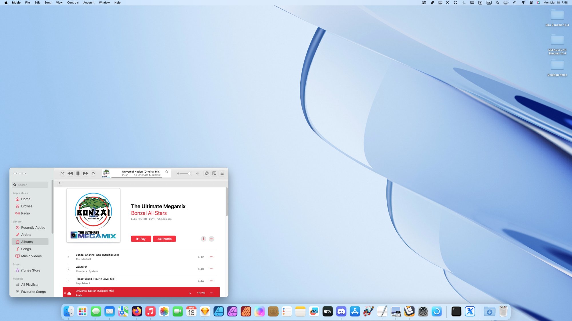The height and width of the screenshot is (321, 572).
Task: Download The Ultimate Megamix album
Action: pos(203,239)
